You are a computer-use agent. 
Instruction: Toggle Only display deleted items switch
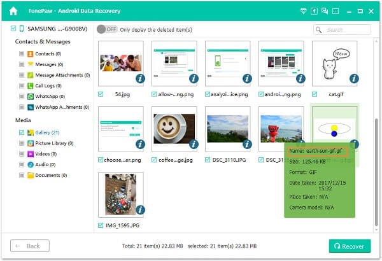[x=107, y=29]
